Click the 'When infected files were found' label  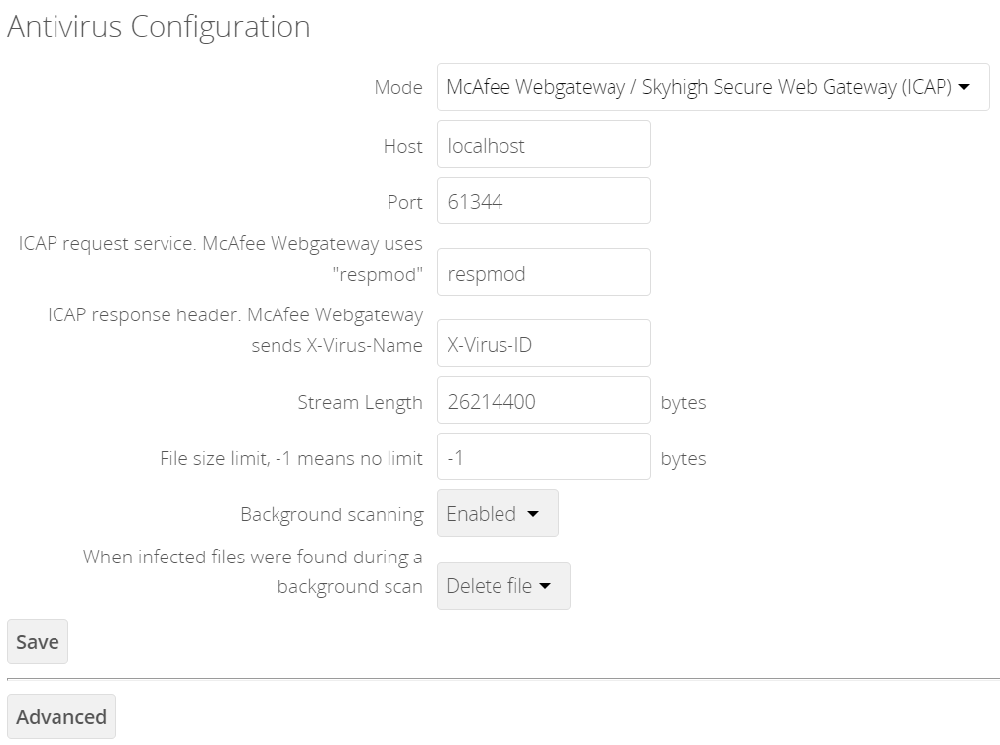tap(253, 571)
